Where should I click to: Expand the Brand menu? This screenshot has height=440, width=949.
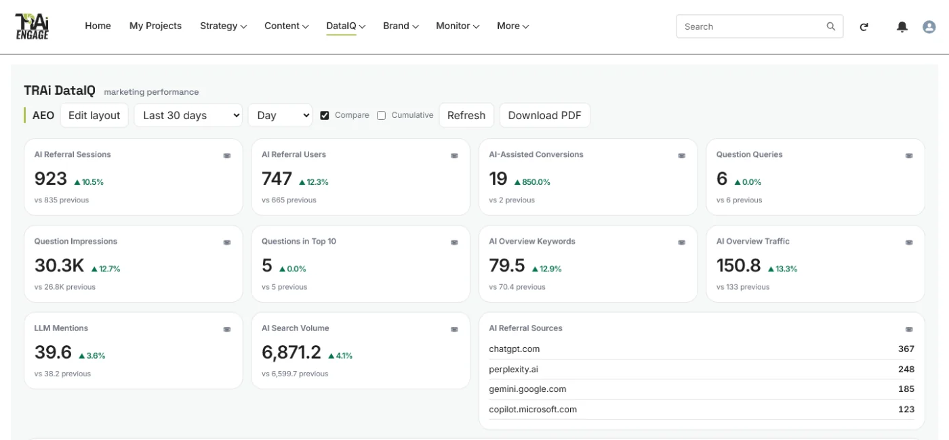(x=401, y=26)
